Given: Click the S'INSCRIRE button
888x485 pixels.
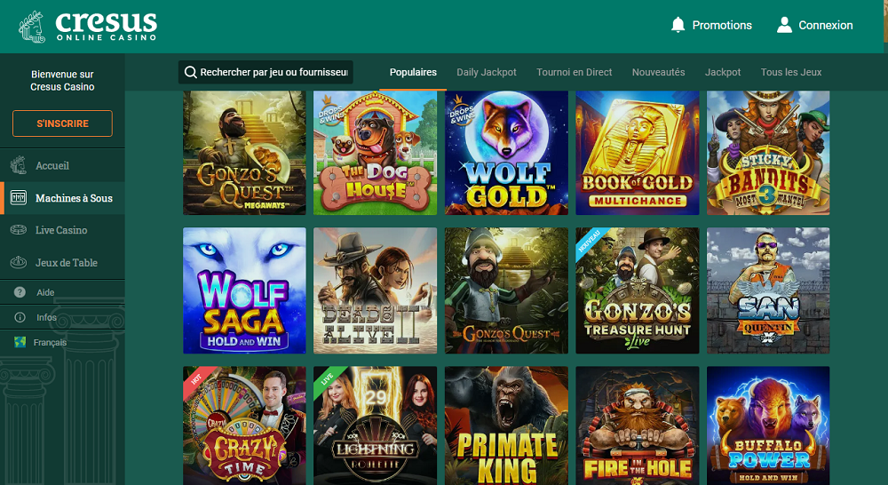Looking at the screenshot, I should 62,123.
